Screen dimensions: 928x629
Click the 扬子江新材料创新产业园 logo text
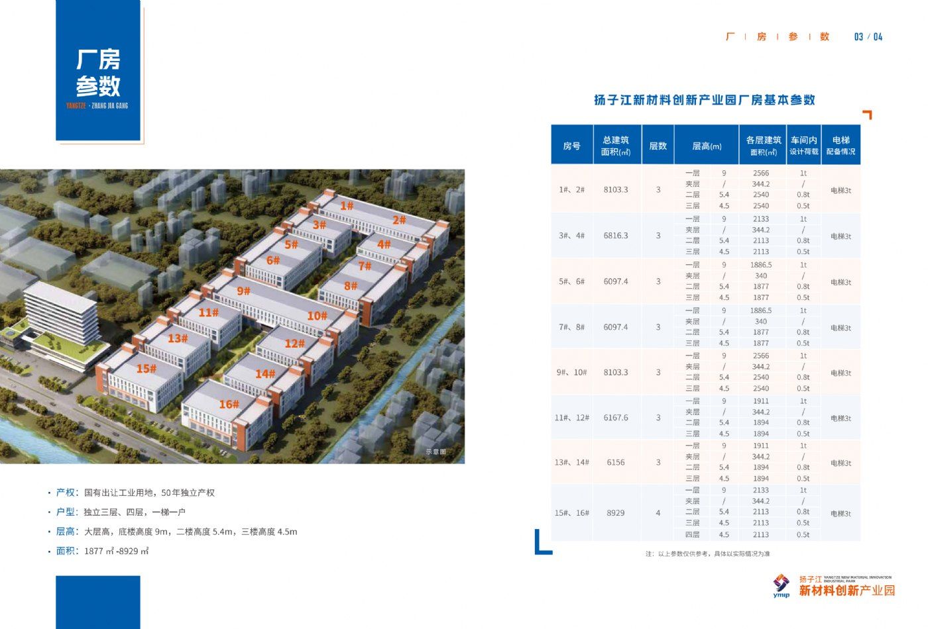pos(846,587)
